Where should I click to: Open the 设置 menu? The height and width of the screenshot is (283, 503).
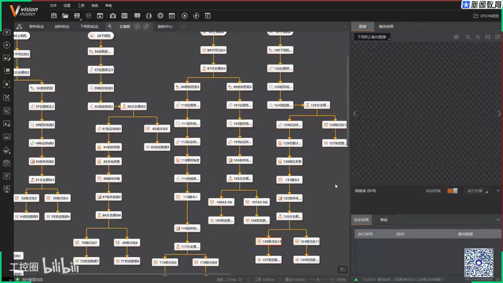pyautogui.click(x=67, y=6)
